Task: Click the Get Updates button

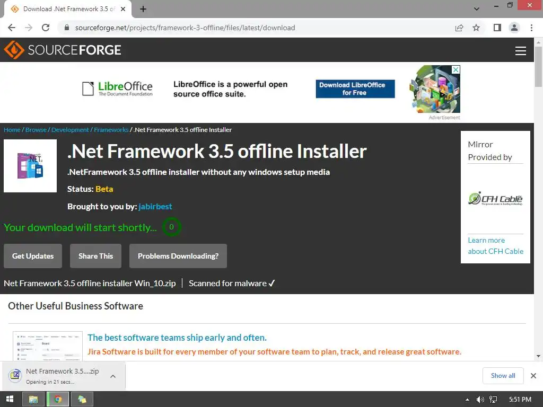Action: tap(33, 256)
